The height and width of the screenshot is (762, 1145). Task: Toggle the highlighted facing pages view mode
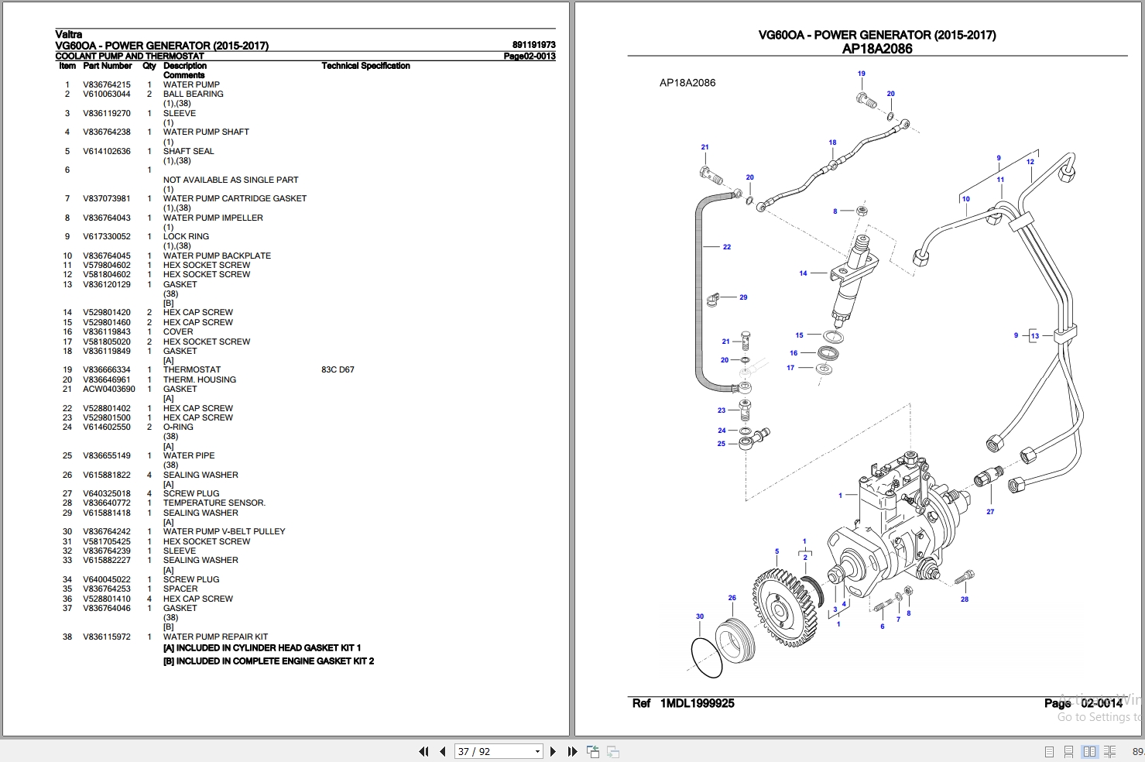(1090, 751)
